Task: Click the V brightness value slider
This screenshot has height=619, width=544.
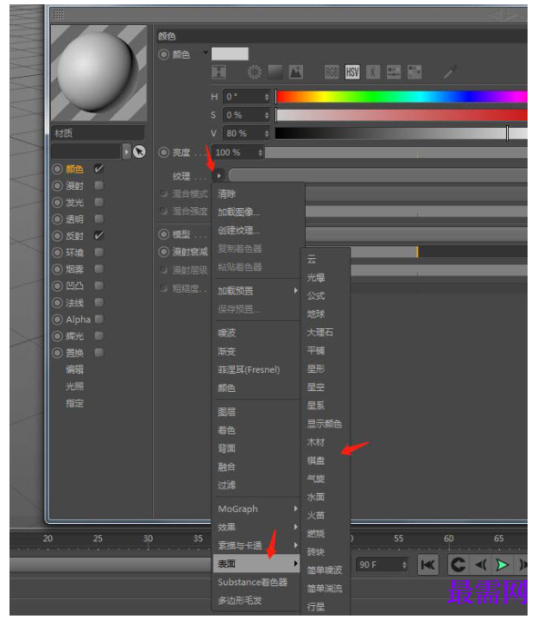Action: pyautogui.click(x=401, y=133)
